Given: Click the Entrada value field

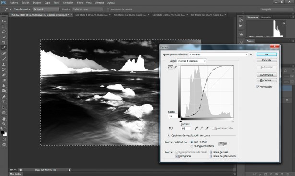Looking at the screenshot, I should [x=186, y=128].
